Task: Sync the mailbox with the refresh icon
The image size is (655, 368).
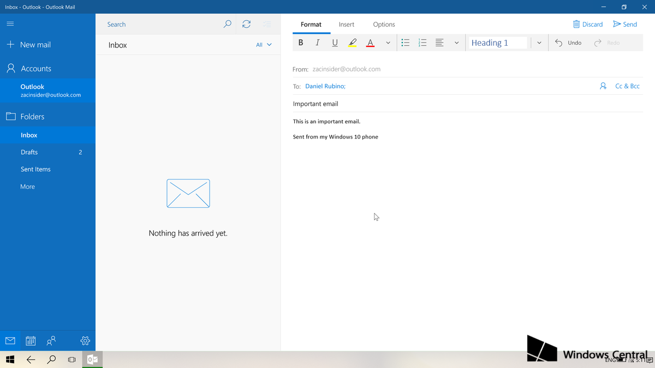Action: [247, 24]
